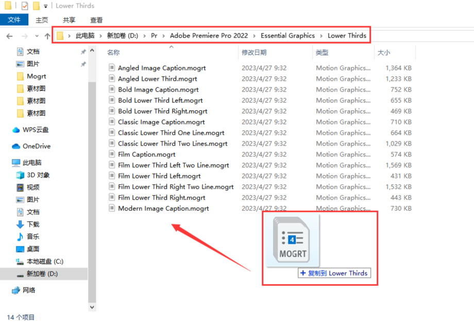Select Classic Lower Third One Line.mogrt
The width and height of the screenshot is (474, 322).
(171, 133)
